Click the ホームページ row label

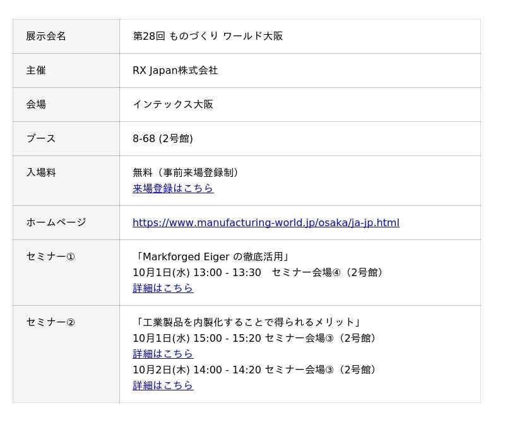click(56, 222)
